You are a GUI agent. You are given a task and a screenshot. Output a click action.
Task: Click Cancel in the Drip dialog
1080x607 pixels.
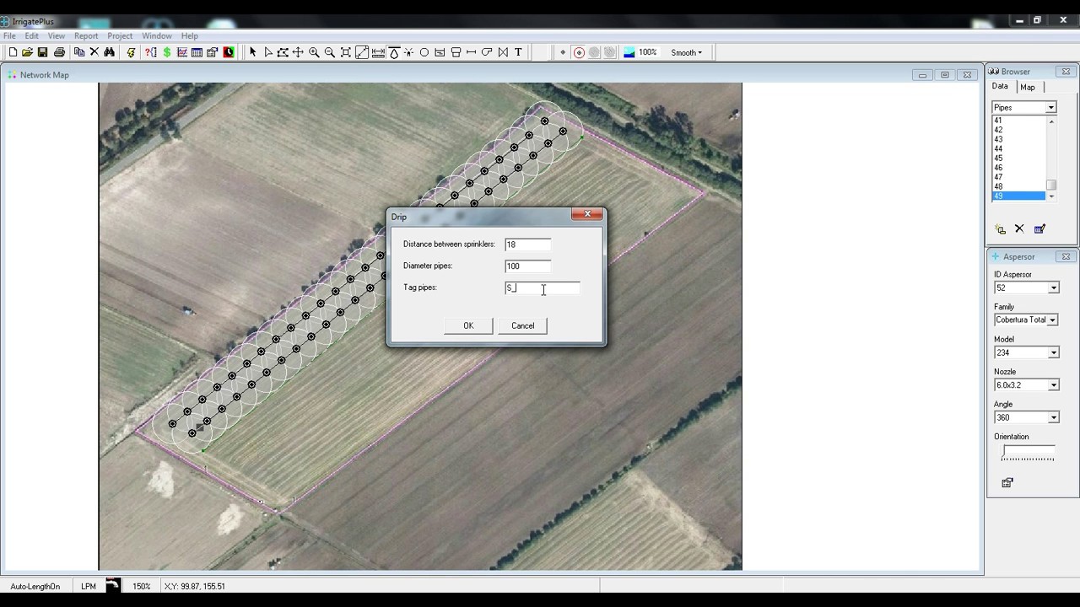[x=522, y=325]
